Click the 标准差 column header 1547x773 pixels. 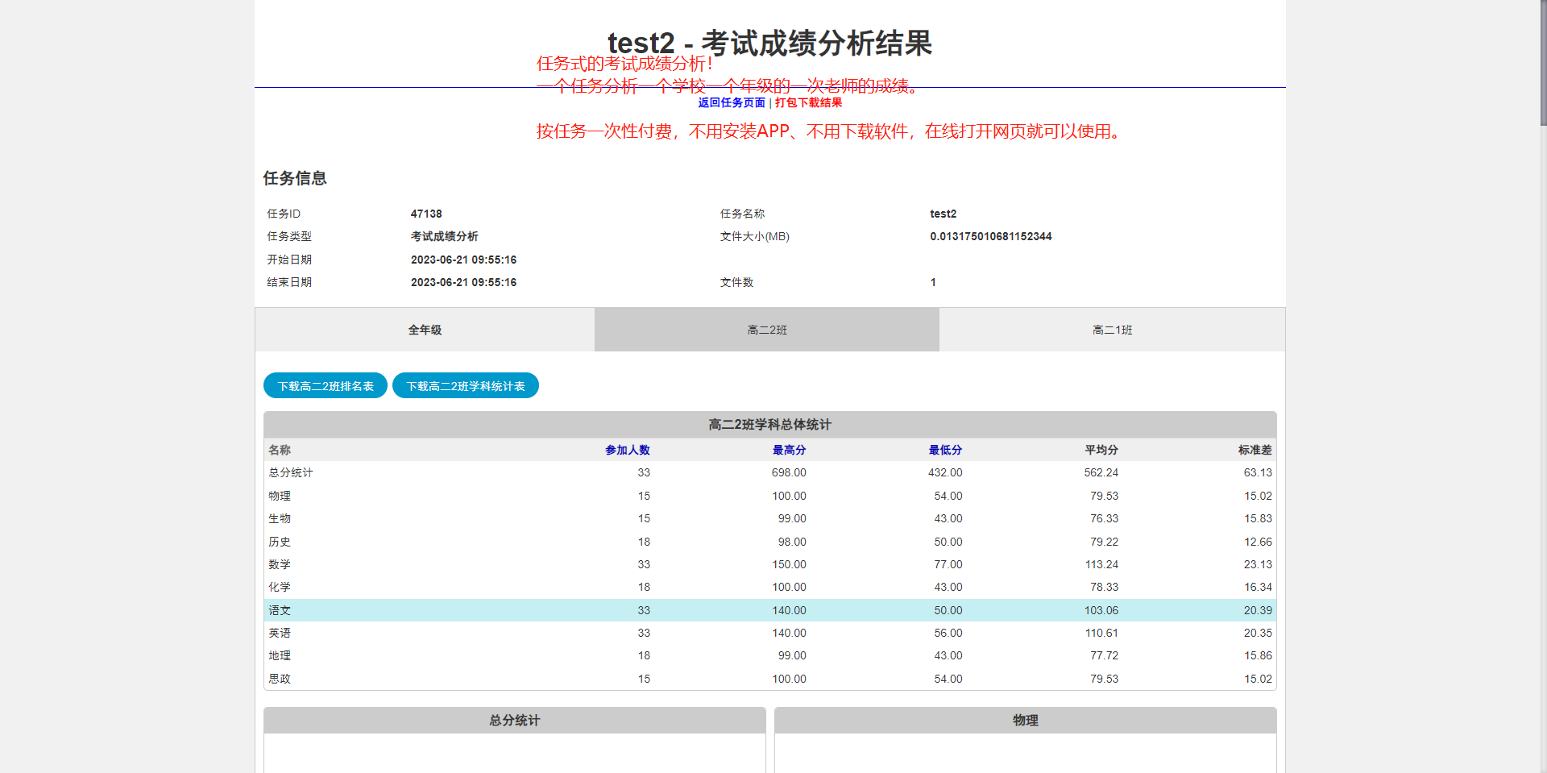1255,450
